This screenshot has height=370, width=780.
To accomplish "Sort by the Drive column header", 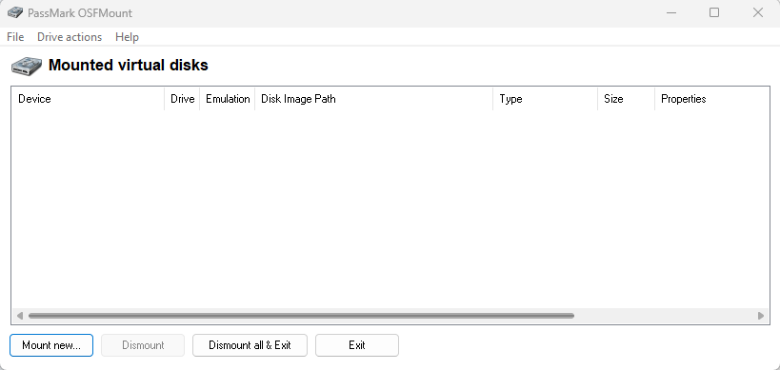I will point(182,99).
